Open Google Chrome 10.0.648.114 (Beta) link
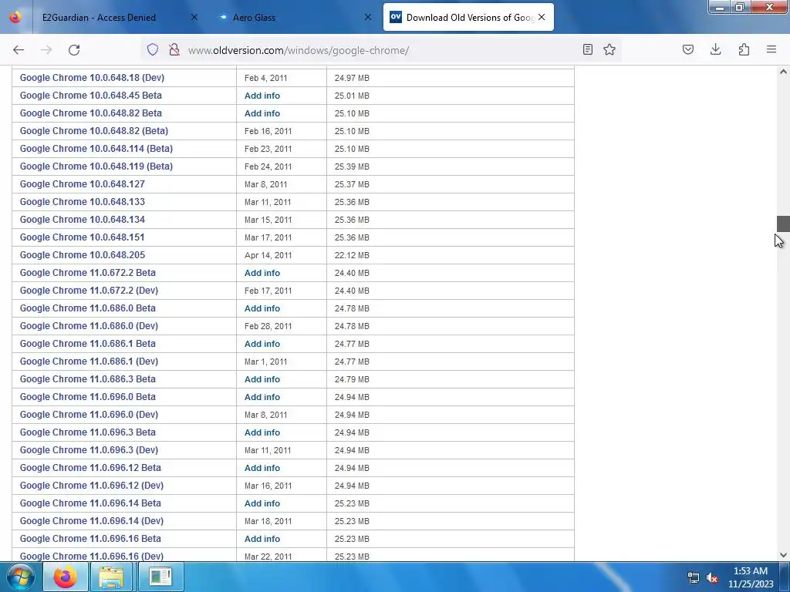The height and width of the screenshot is (592, 790). (96, 149)
